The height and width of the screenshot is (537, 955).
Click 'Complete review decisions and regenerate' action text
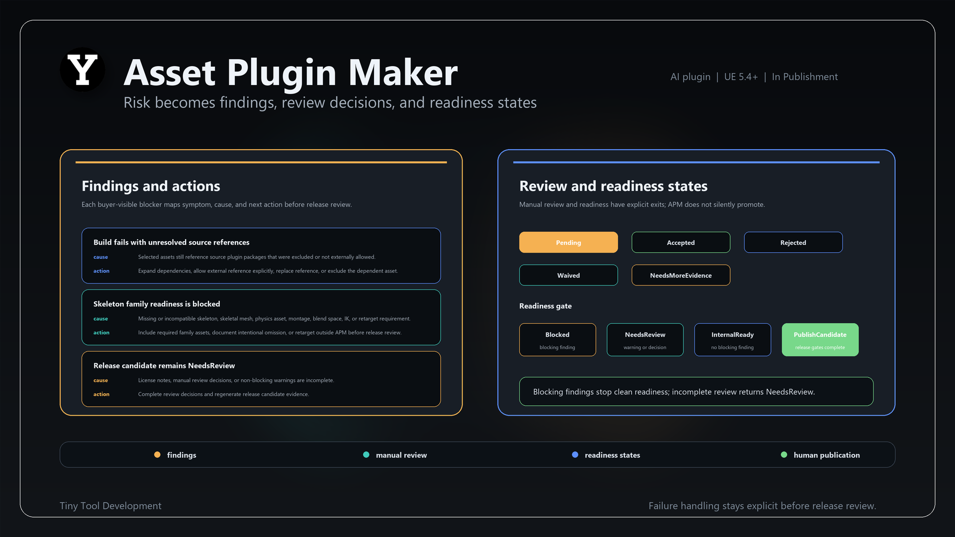coord(223,394)
